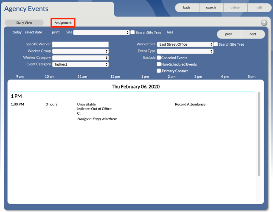The height and width of the screenshot is (212, 273).
Task: Click the 11 am time marker
Action: 82,77
